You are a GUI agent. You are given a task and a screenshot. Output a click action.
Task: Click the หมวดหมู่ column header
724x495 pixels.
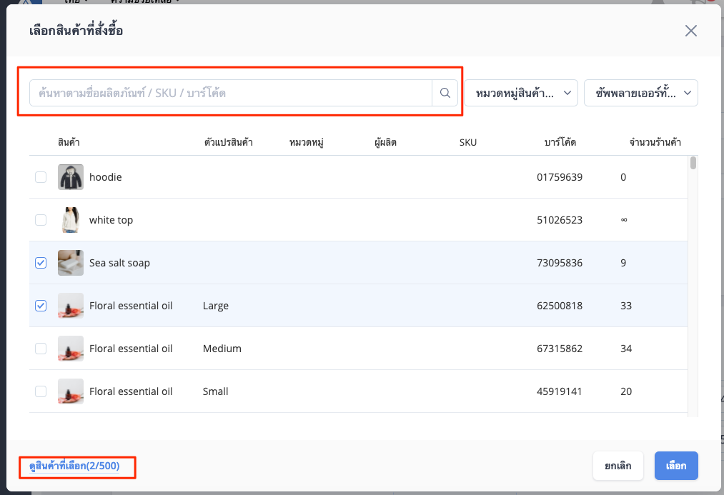click(306, 142)
